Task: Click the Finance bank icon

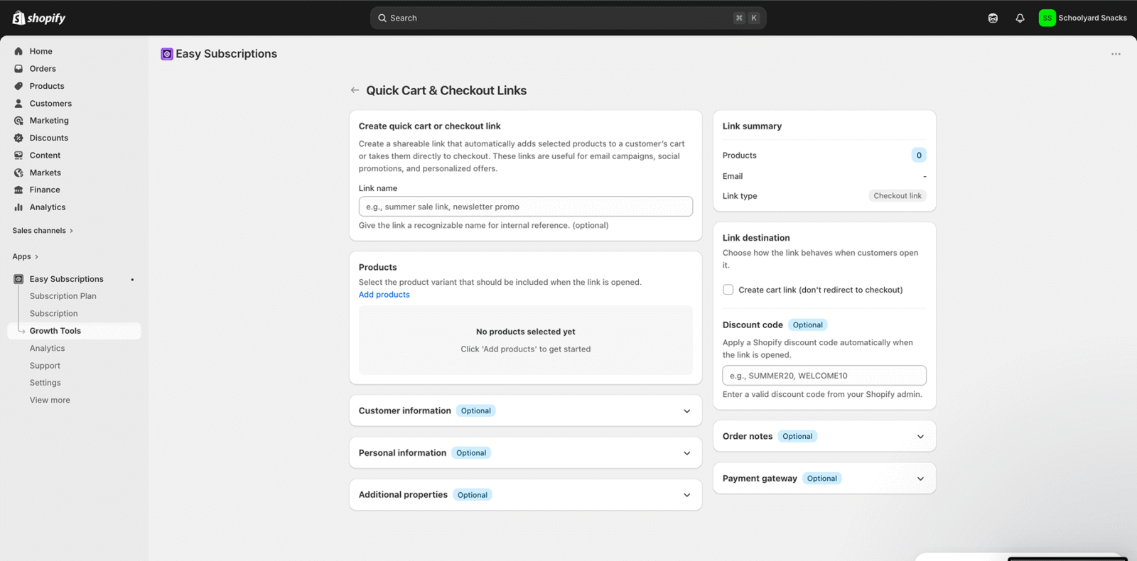Action: (x=18, y=190)
